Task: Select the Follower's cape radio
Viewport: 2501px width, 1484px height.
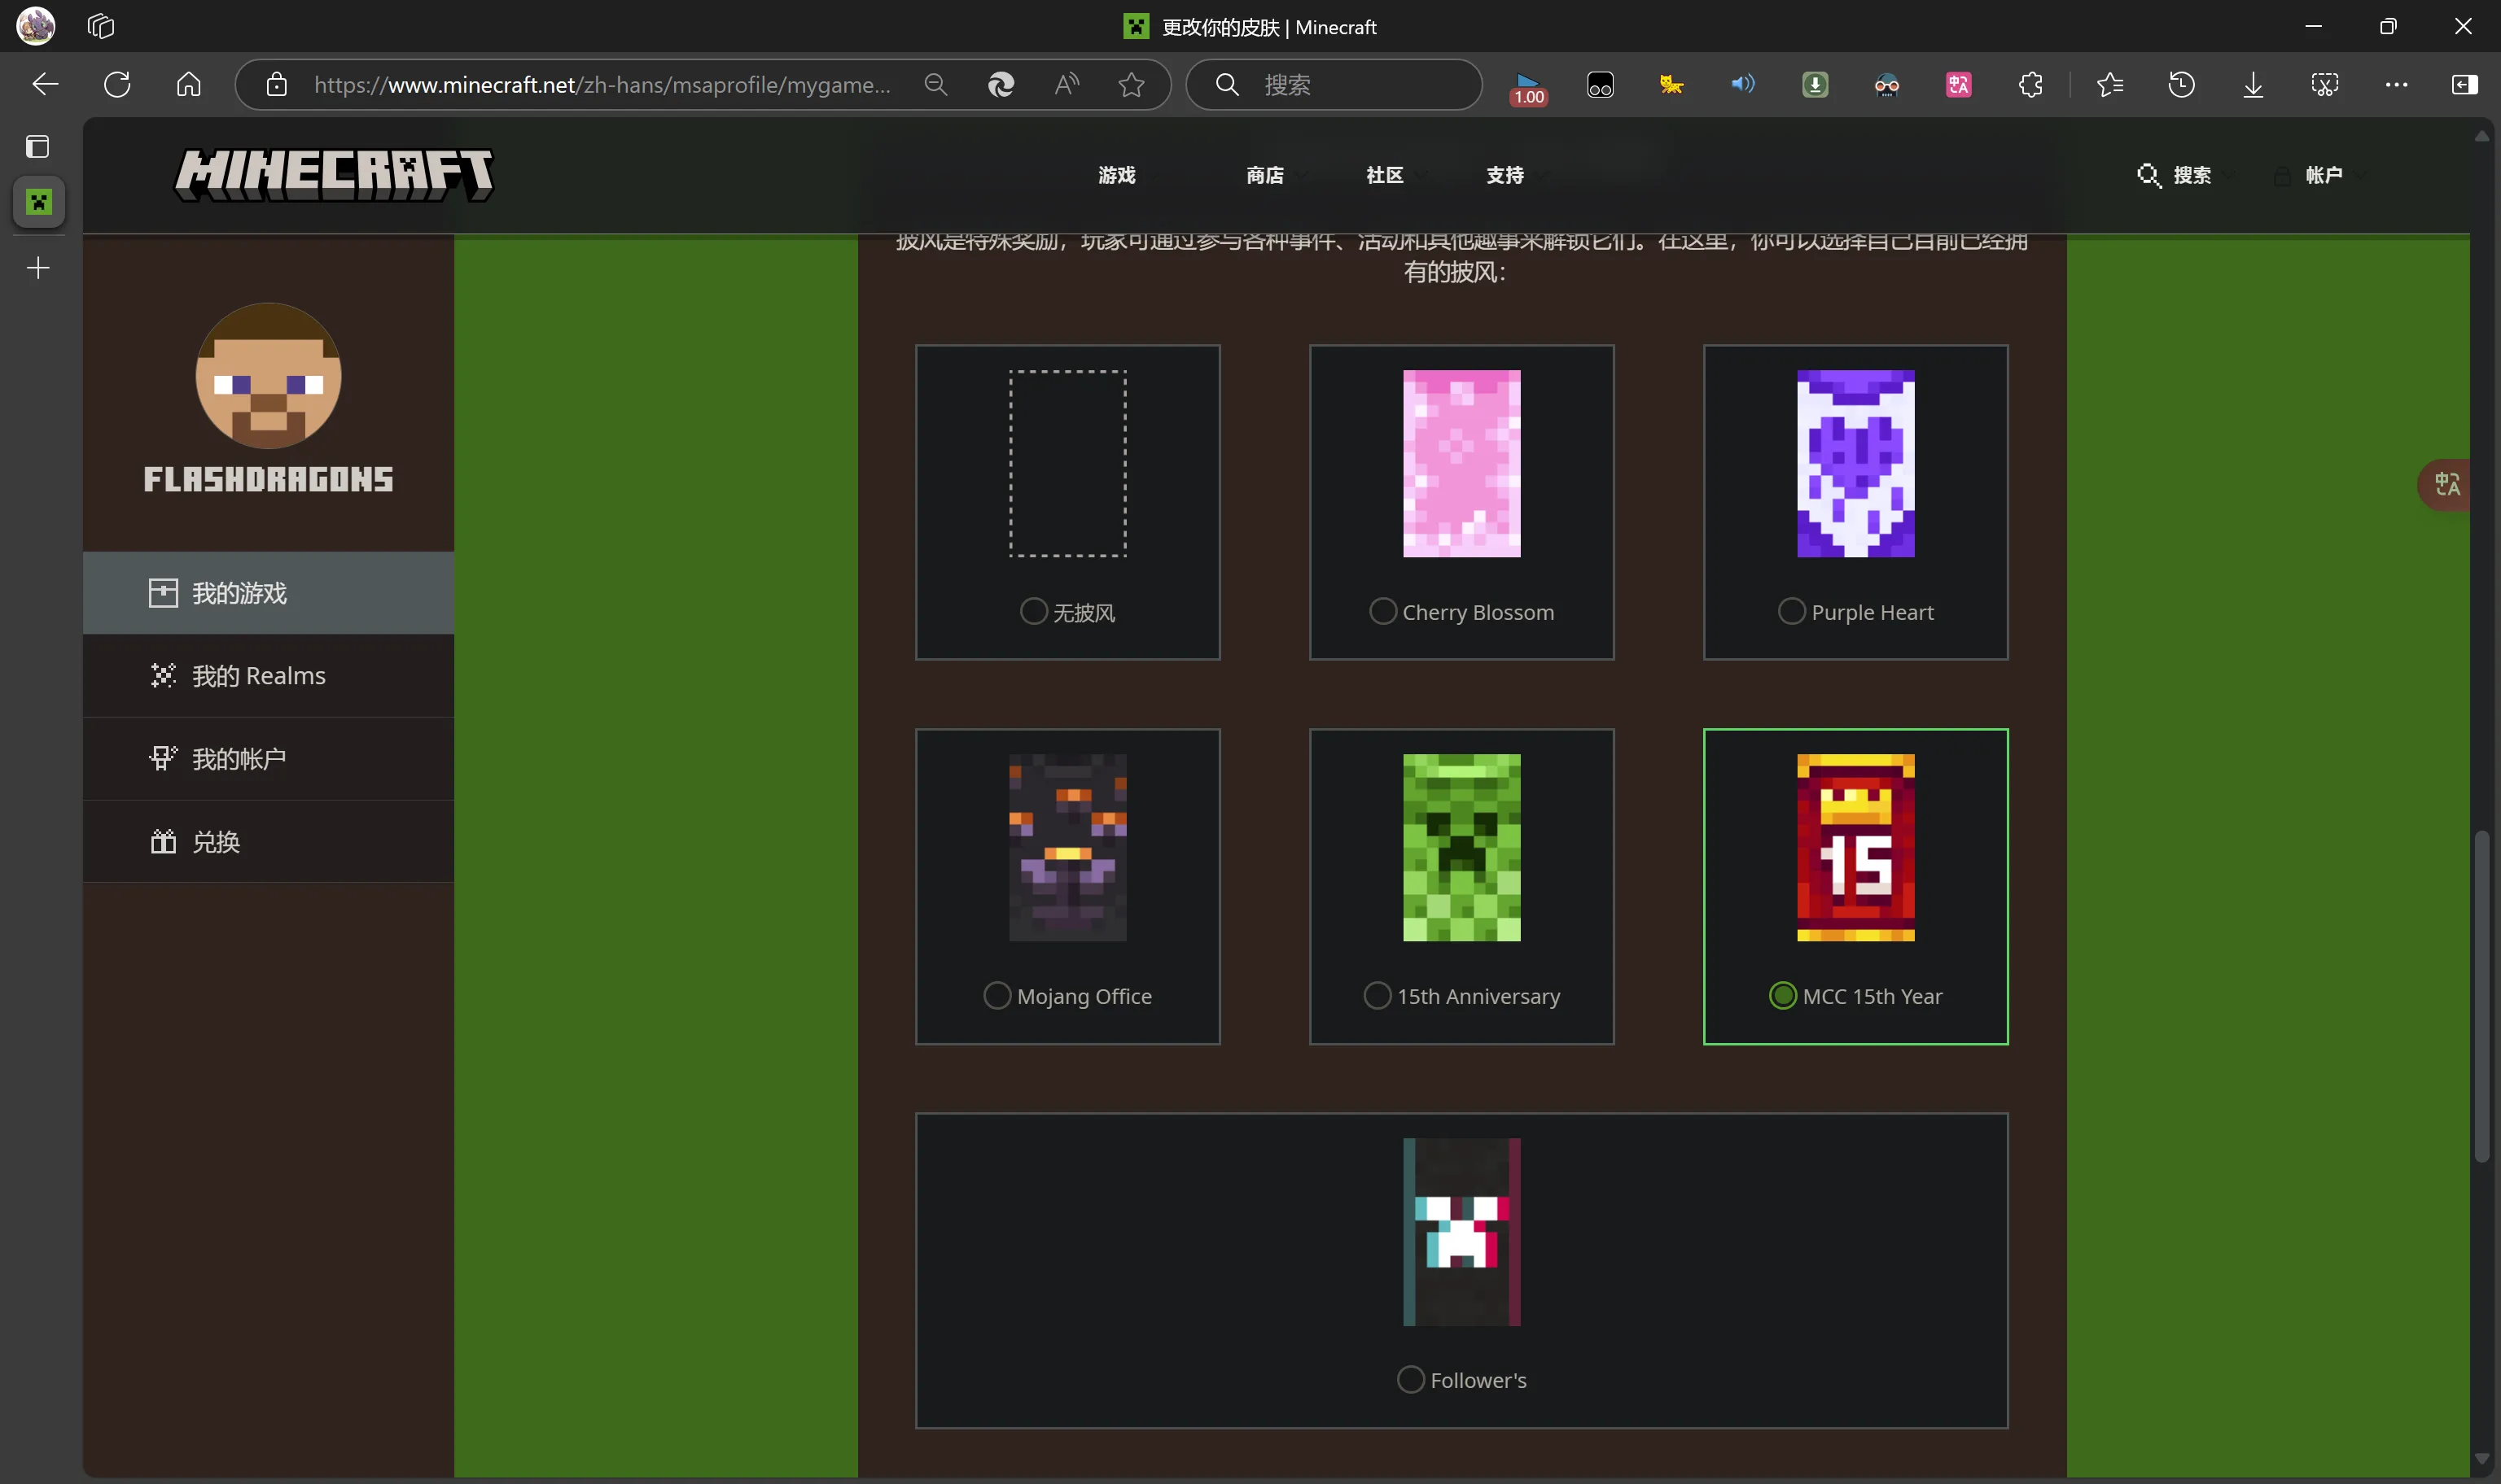Action: click(x=1411, y=1379)
